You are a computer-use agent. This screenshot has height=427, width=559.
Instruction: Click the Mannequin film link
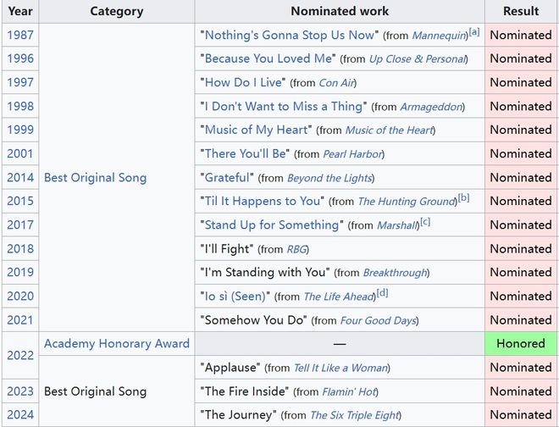(440, 36)
